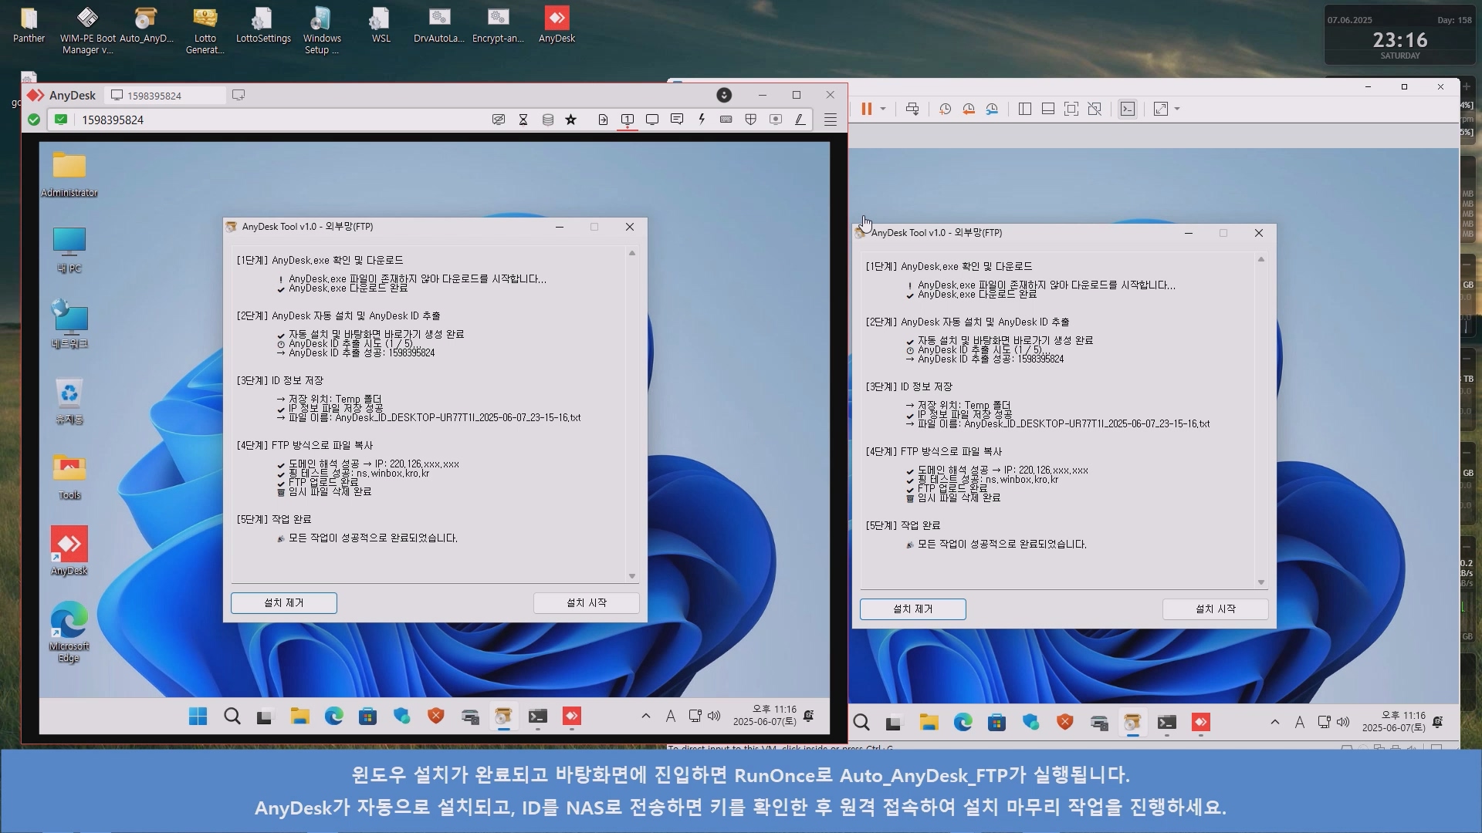Toggle the VM console view icon
Screen dimensions: 1482x833
tap(1128, 109)
